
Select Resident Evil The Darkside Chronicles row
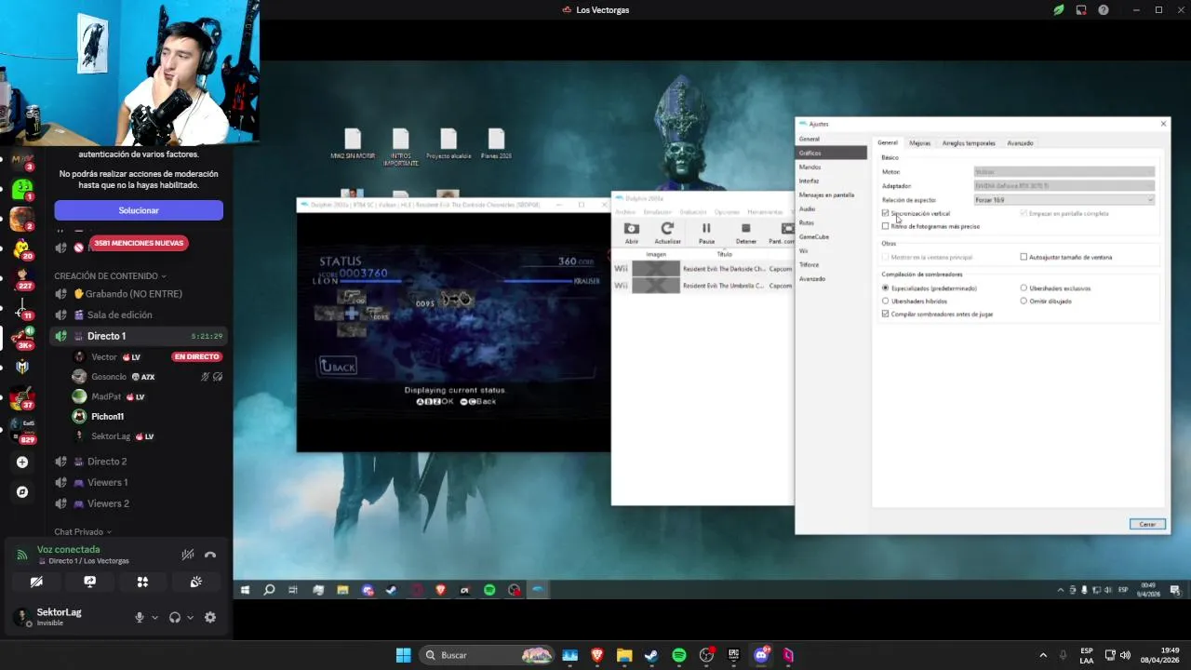703,269
